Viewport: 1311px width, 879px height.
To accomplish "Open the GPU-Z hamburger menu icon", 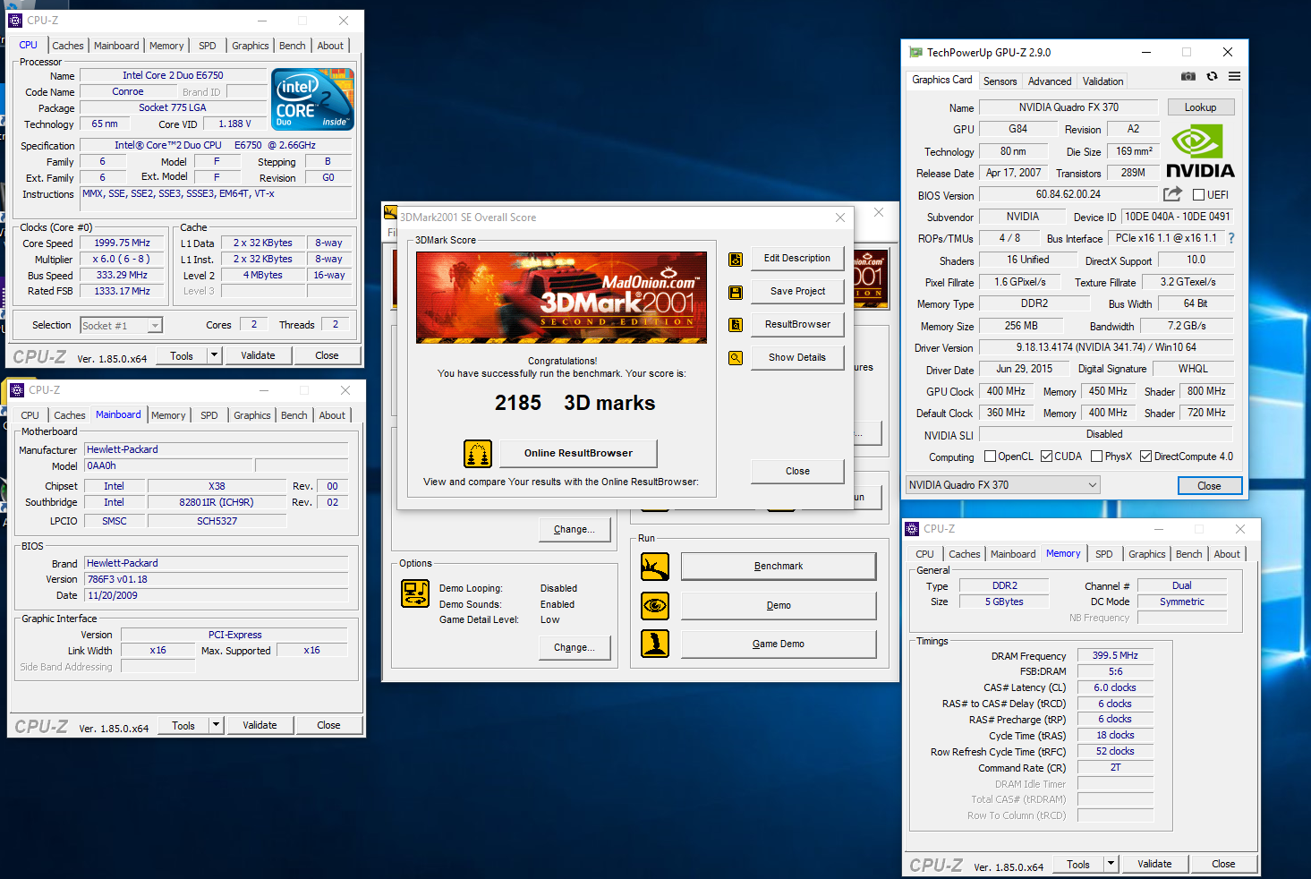I will [x=1234, y=77].
